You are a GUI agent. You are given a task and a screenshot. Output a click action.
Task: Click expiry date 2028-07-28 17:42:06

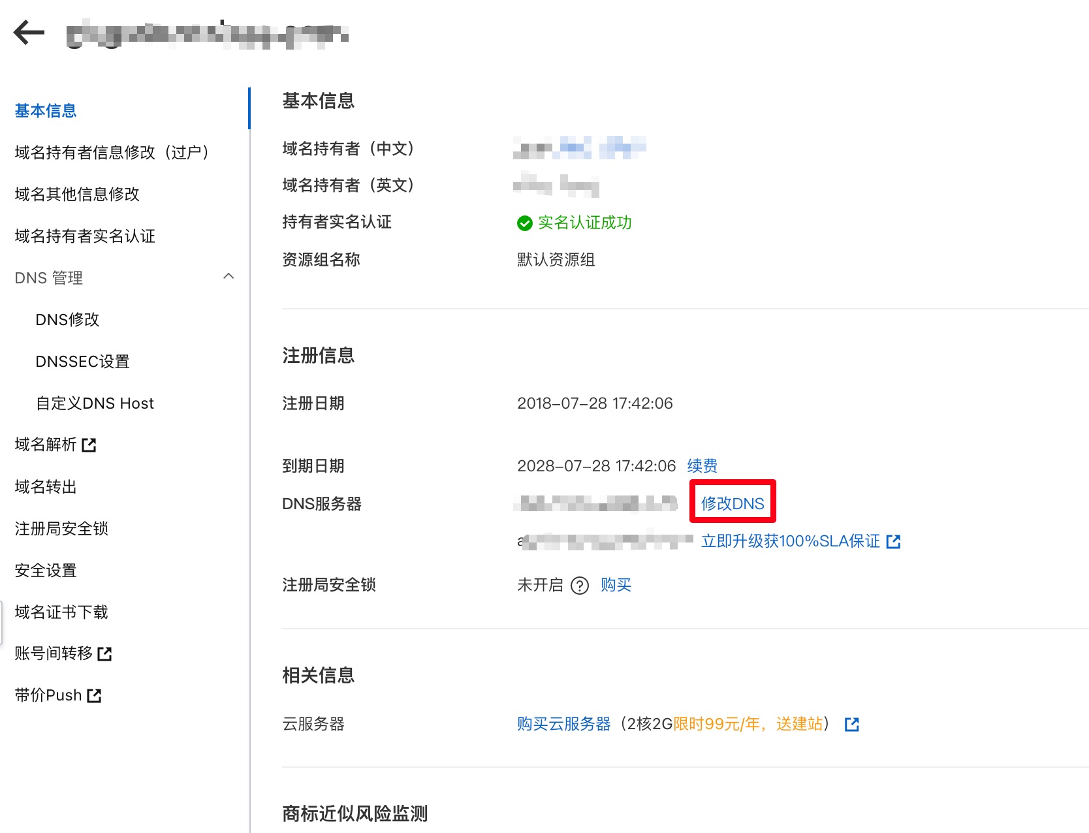(x=597, y=466)
